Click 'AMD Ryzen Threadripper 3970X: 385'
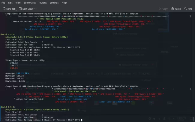The image size is (195, 122). pos(119,26)
